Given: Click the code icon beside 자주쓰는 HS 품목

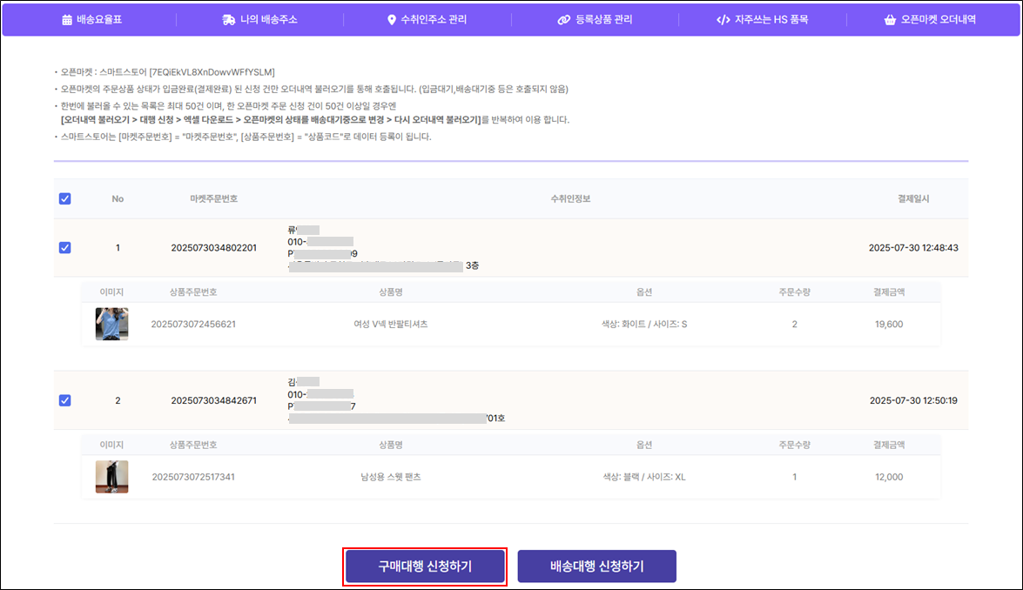Looking at the screenshot, I should click(x=723, y=19).
